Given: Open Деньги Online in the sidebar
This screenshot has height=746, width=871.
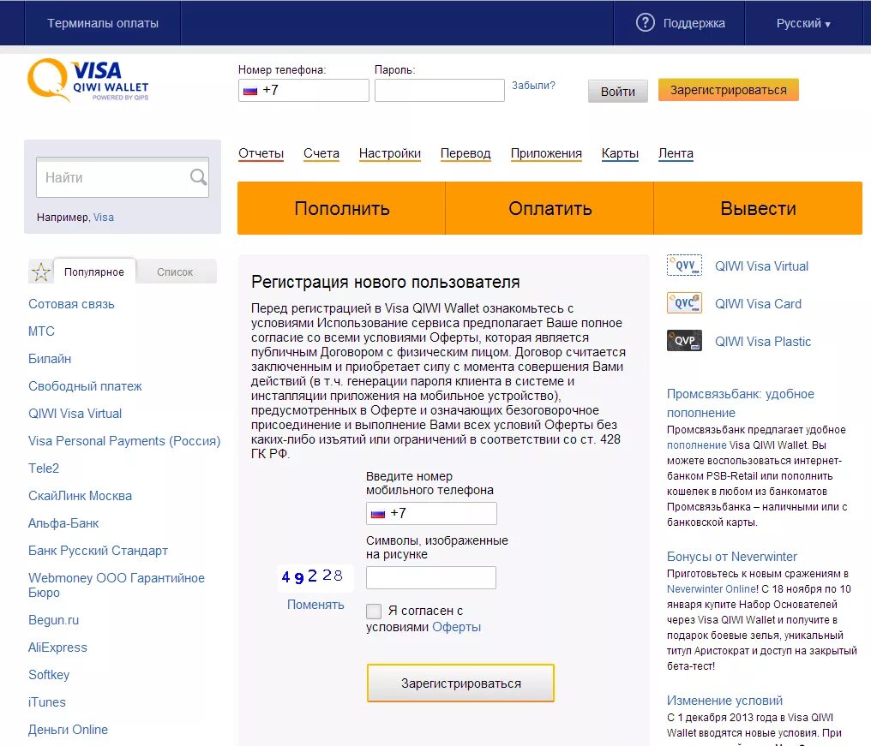Looking at the screenshot, I should coord(68,730).
